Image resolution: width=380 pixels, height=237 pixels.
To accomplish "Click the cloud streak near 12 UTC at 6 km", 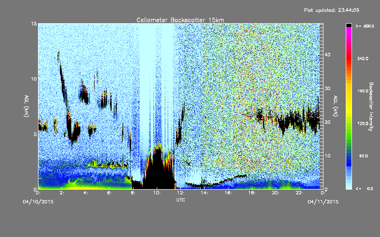I will click(180, 126).
